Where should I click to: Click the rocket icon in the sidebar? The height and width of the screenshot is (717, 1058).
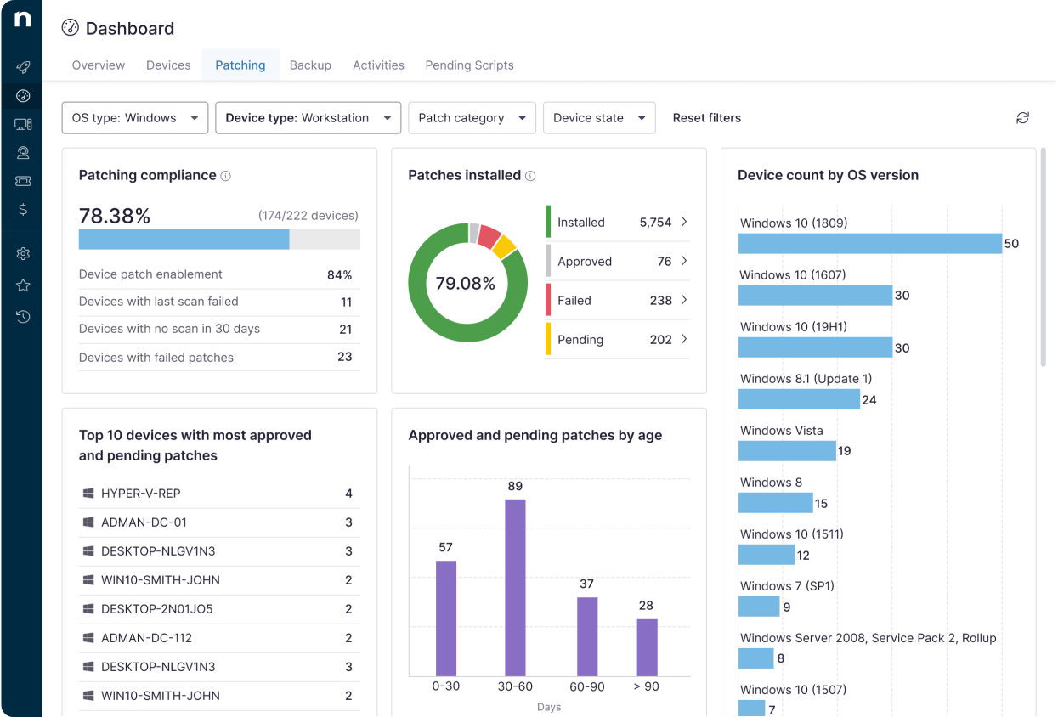pyautogui.click(x=23, y=67)
